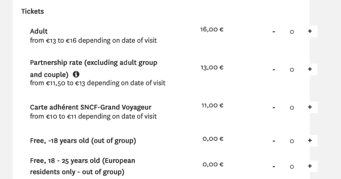The height and width of the screenshot is (179, 341).
Task: Remove a Free -18 years old ticket
Action: (274, 141)
